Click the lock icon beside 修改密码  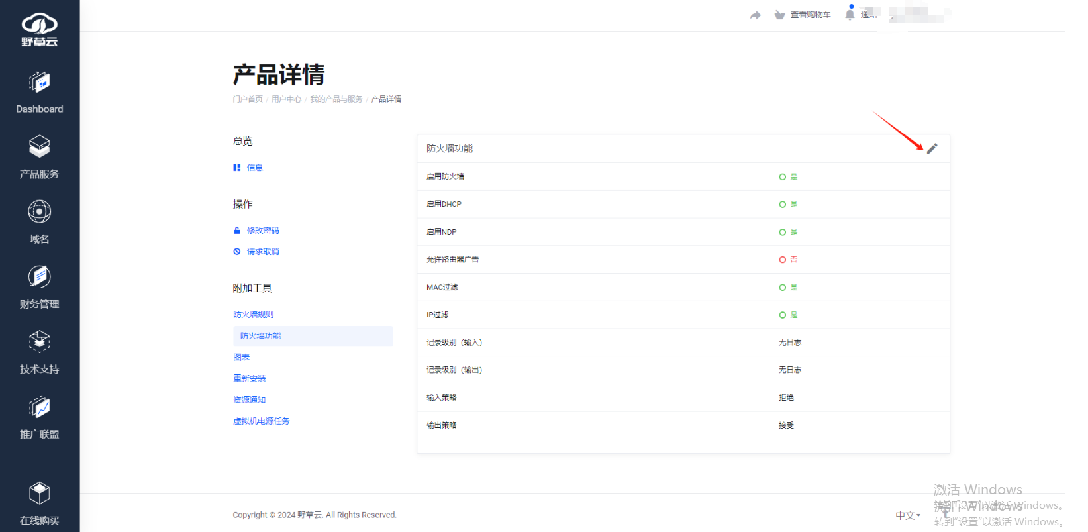point(236,231)
